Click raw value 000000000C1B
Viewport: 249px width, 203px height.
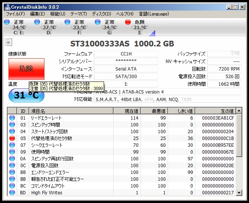point(218,138)
